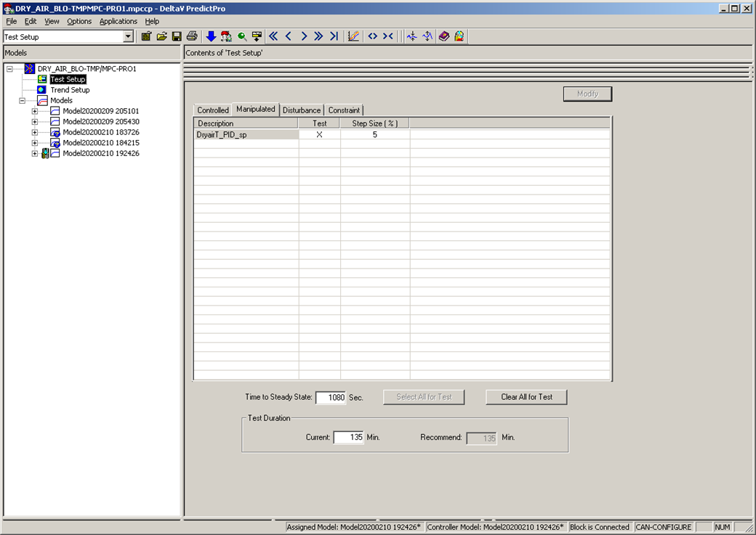The width and height of the screenshot is (756, 535).
Task: Collapse the Models tree node
Action: (22, 101)
